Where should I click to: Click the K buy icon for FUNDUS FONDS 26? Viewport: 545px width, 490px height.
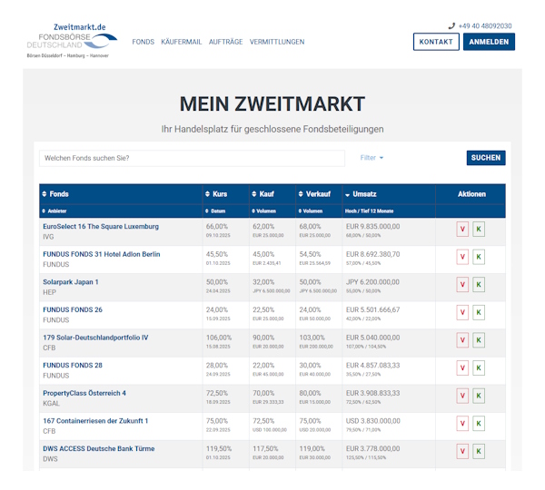coord(479,312)
